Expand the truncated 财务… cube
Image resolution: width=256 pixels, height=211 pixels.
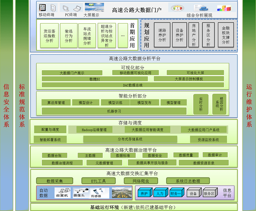click(x=177, y=193)
